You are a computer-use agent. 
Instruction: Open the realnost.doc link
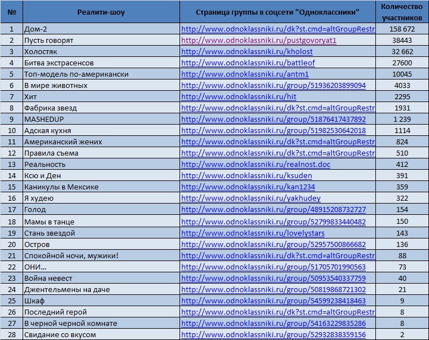[256, 165]
